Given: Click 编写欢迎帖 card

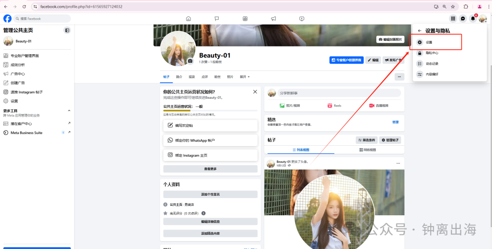Looking at the screenshot, I should [x=210, y=126].
